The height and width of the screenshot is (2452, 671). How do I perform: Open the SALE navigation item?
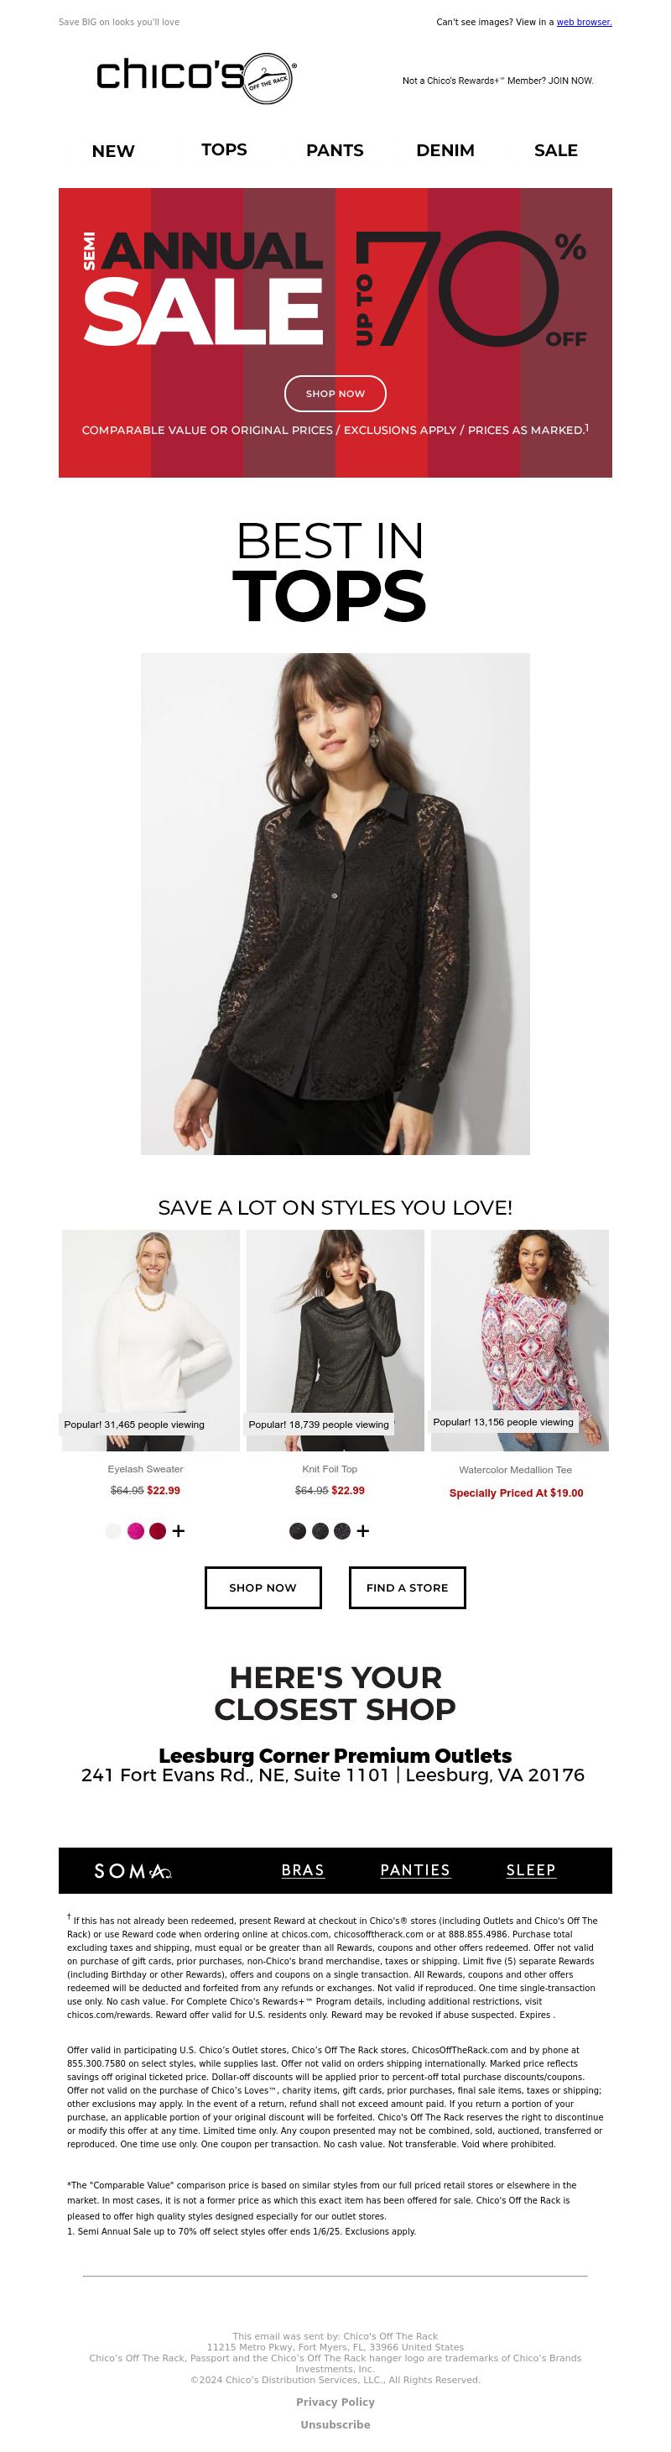(x=556, y=150)
